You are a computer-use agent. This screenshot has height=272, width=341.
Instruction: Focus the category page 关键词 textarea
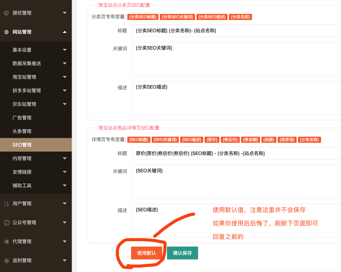click(236, 59)
